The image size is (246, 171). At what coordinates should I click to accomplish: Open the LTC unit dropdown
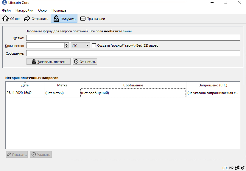80,45
